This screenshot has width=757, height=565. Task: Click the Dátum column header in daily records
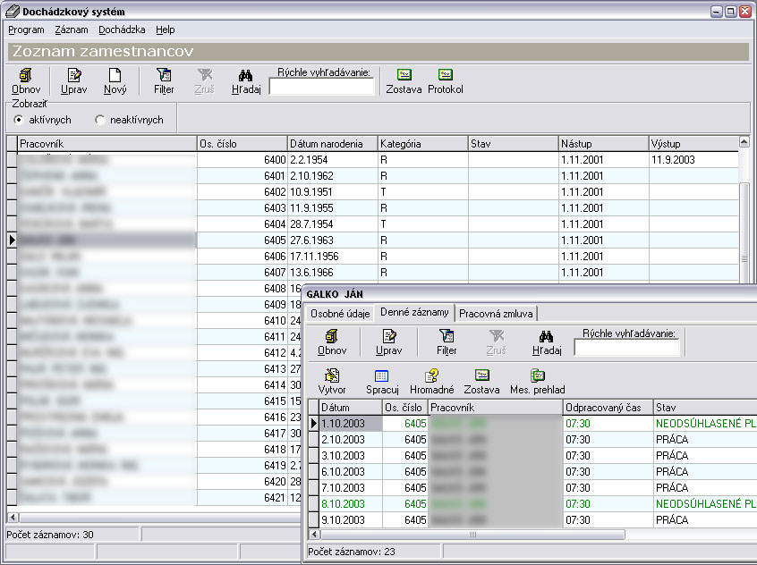[x=351, y=408]
